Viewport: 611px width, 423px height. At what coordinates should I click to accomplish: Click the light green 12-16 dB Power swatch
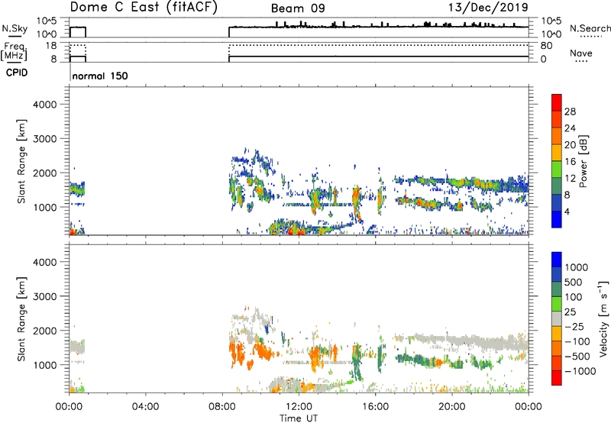coord(557,169)
